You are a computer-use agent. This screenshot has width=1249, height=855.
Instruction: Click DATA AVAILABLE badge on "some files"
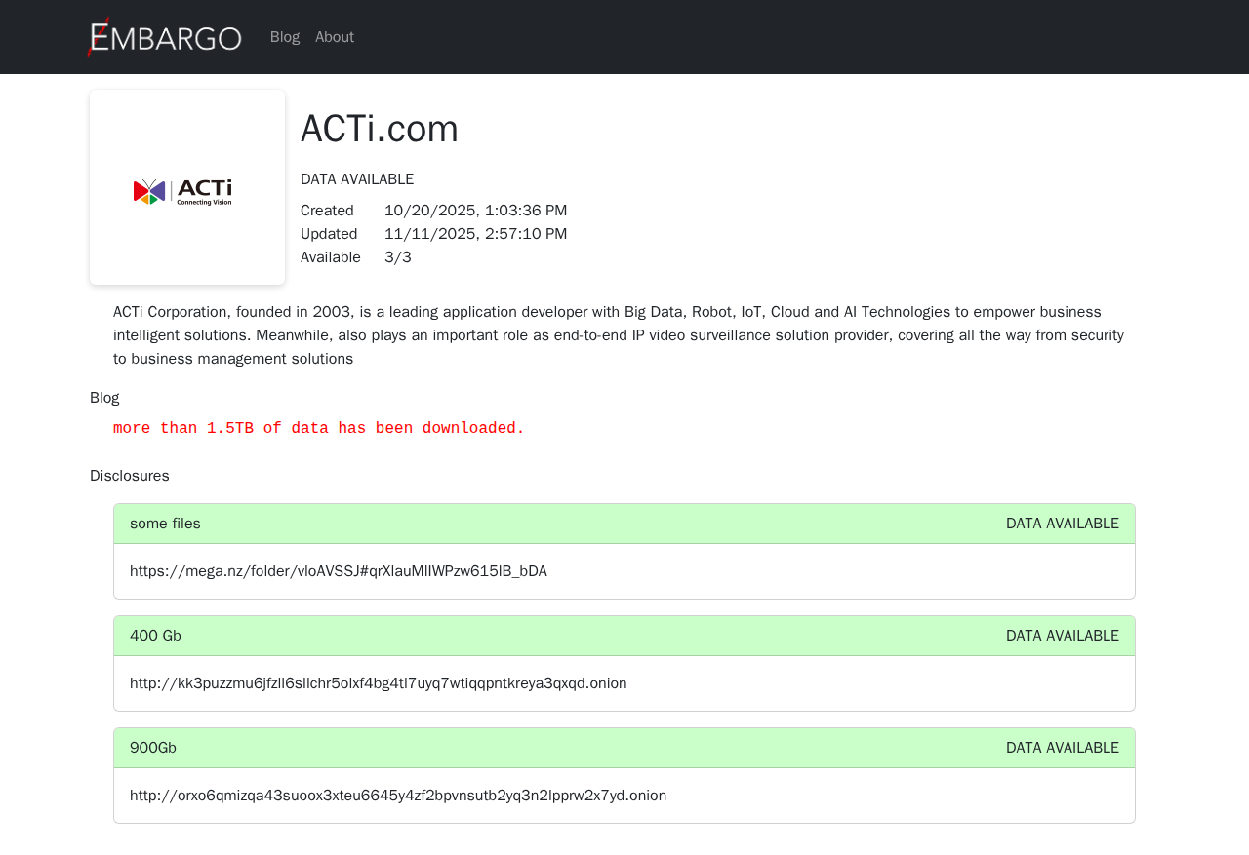[1062, 524]
